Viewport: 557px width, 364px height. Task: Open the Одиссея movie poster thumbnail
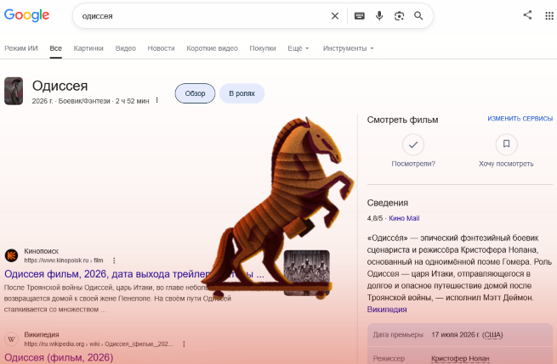(x=14, y=91)
